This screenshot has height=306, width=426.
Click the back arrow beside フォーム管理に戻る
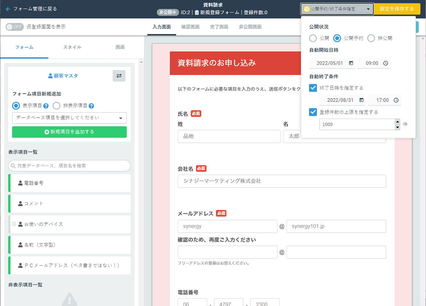click(8, 9)
